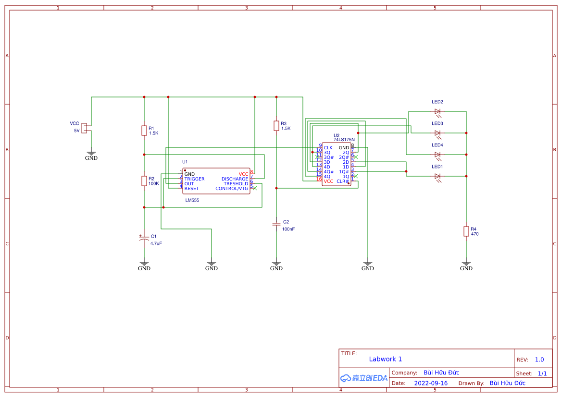
Task: Click the capacitor C2 100nF symbol
Action: point(276,224)
